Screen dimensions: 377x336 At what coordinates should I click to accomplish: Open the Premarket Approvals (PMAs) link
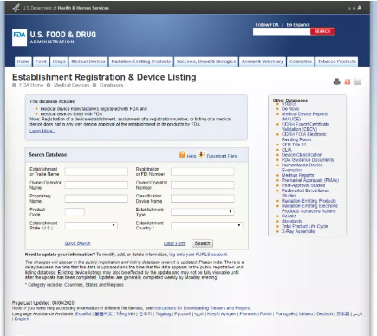click(x=310, y=180)
